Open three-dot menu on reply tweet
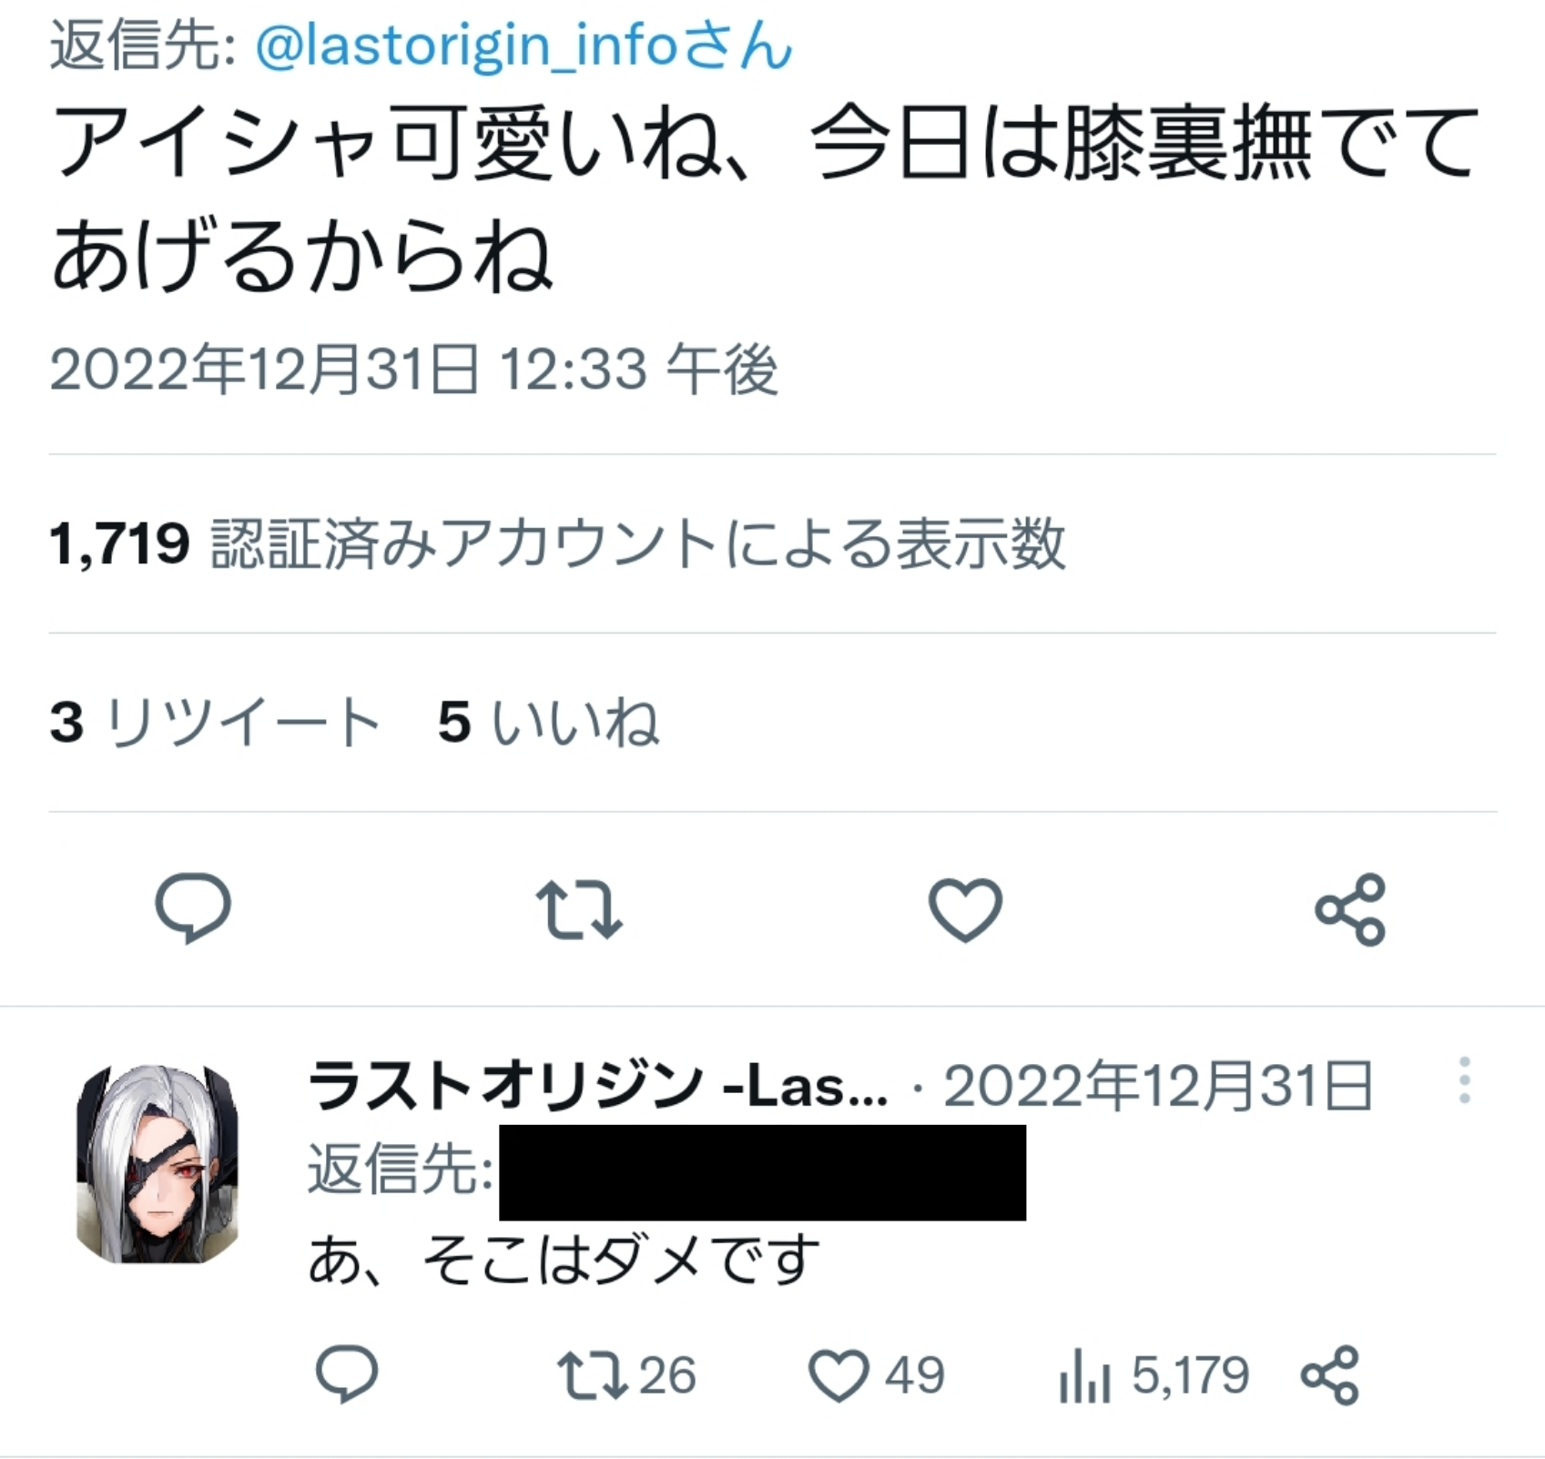The height and width of the screenshot is (1459, 1545). coord(1464,1080)
